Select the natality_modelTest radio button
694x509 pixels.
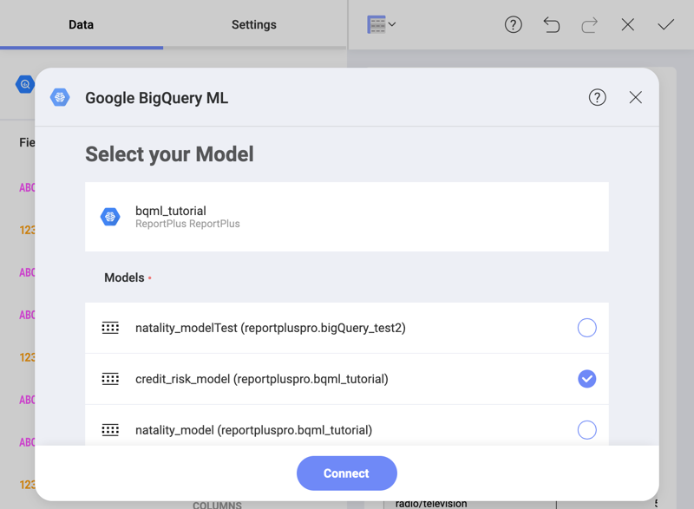[587, 328]
